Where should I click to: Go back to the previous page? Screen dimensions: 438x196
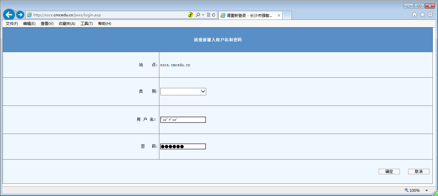point(9,15)
